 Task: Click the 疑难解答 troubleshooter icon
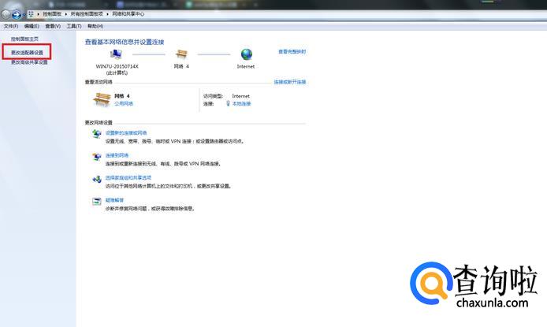tap(97, 203)
